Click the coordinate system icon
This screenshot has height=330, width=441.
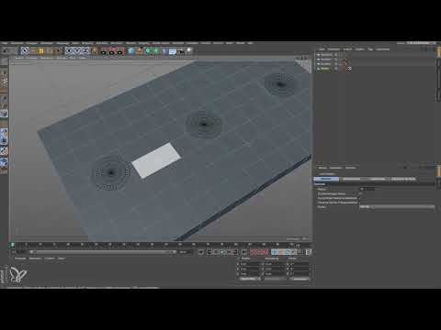[95, 50]
